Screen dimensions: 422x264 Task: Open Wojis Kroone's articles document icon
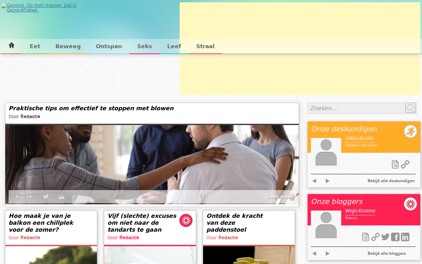[x=366, y=237]
